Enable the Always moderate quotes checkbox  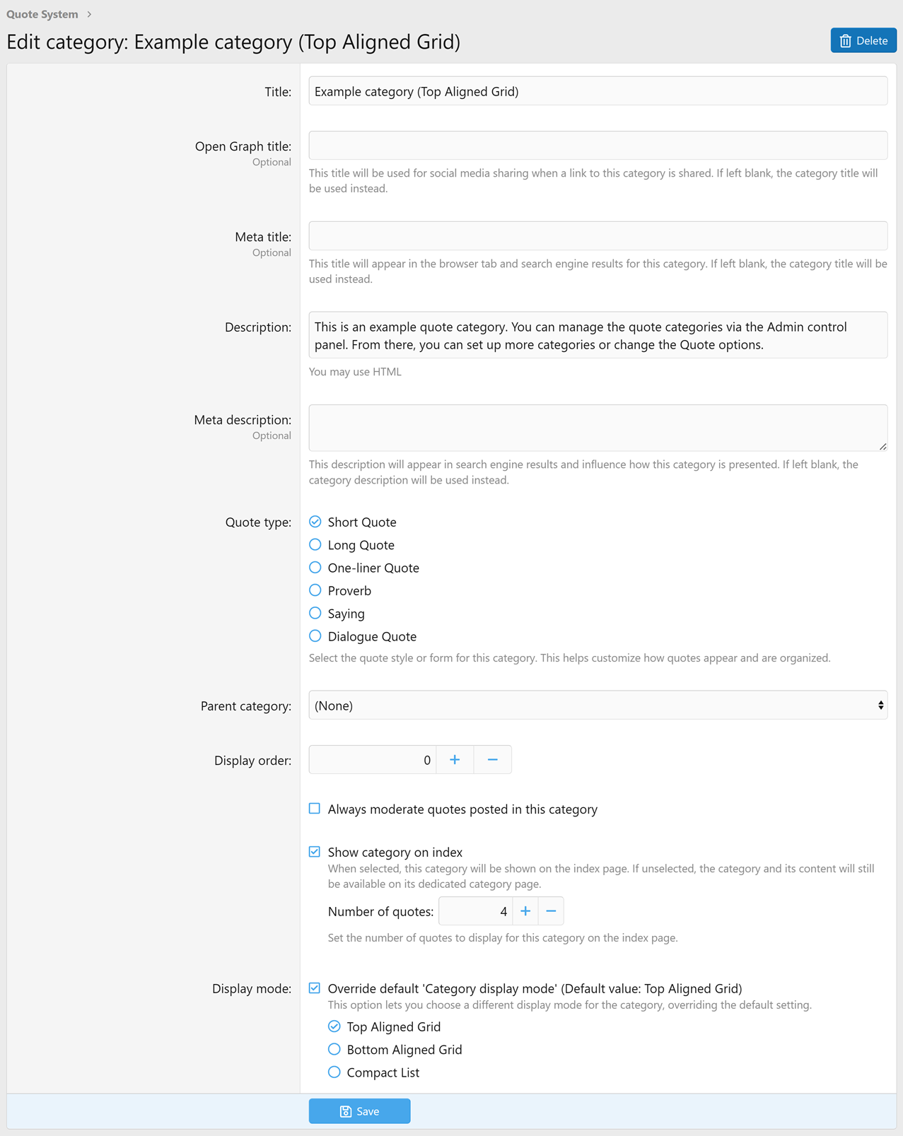[x=315, y=808]
